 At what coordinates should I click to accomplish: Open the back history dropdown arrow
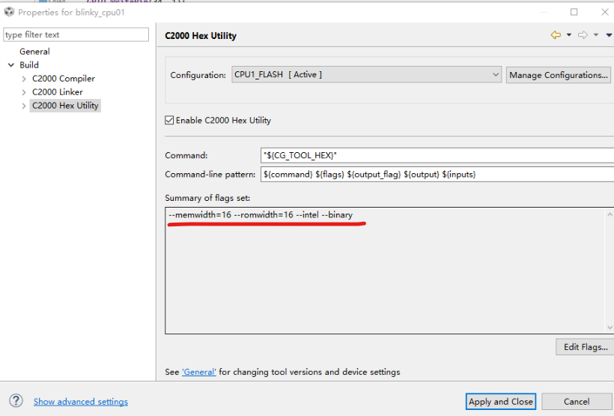click(569, 35)
